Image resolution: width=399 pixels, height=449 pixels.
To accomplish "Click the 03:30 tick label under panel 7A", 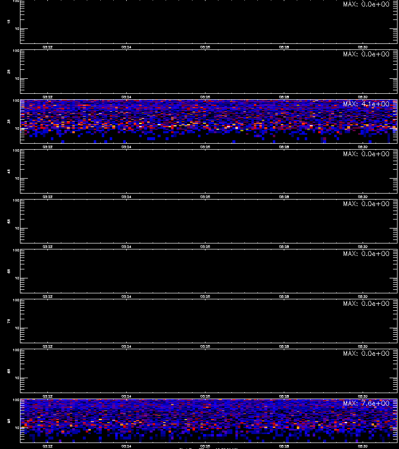I will click(363, 347).
